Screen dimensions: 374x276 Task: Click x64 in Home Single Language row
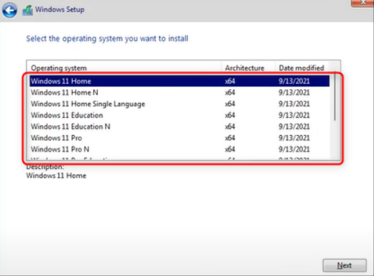[230, 103]
